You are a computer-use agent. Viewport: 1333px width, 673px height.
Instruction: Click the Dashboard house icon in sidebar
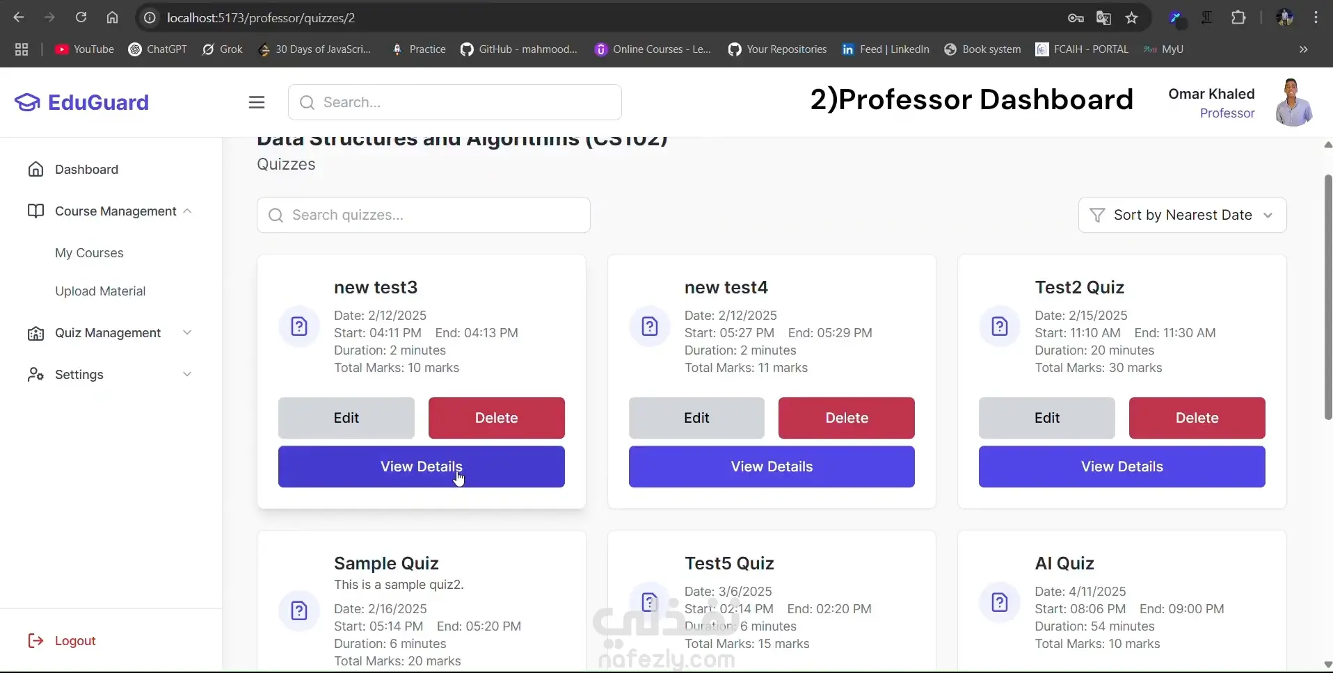point(35,169)
